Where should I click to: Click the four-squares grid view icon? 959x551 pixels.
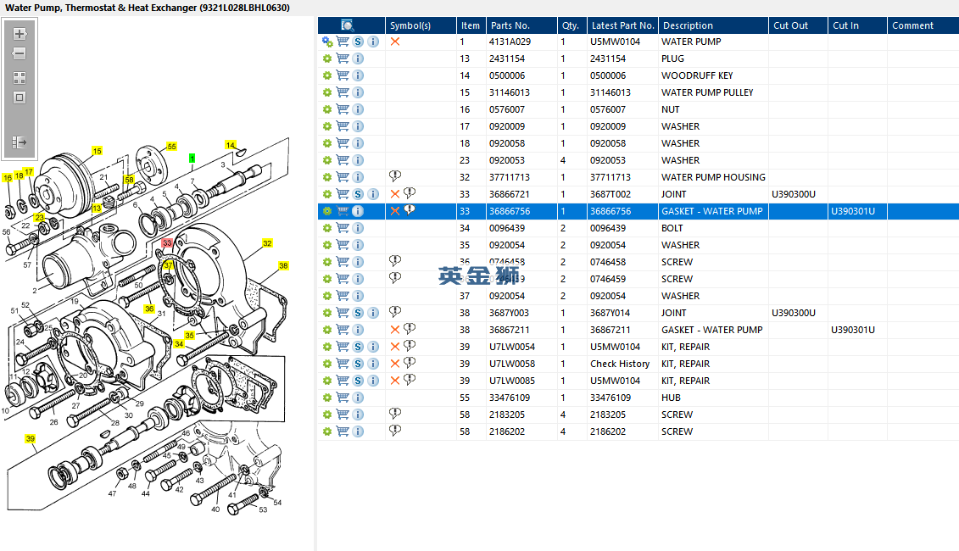click(20, 77)
